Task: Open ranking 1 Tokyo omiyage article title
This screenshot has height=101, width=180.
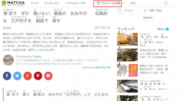Action: coord(154,38)
